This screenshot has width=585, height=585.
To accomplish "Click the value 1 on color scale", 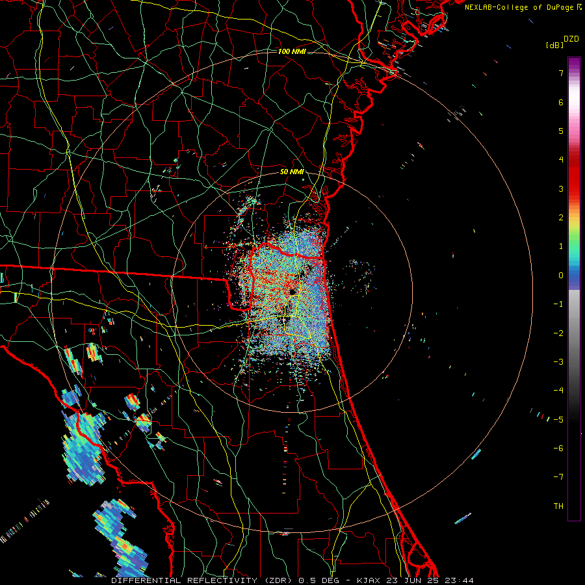I will [x=561, y=246].
